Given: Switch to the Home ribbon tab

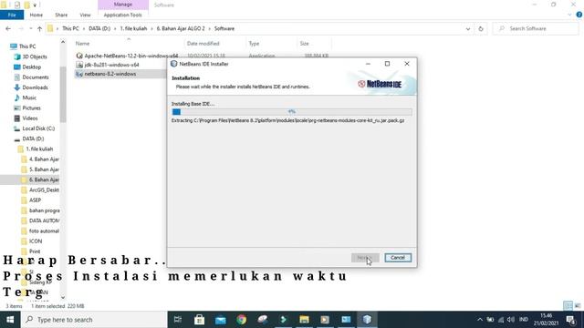Looking at the screenshot, I should (x=36, y=15).
